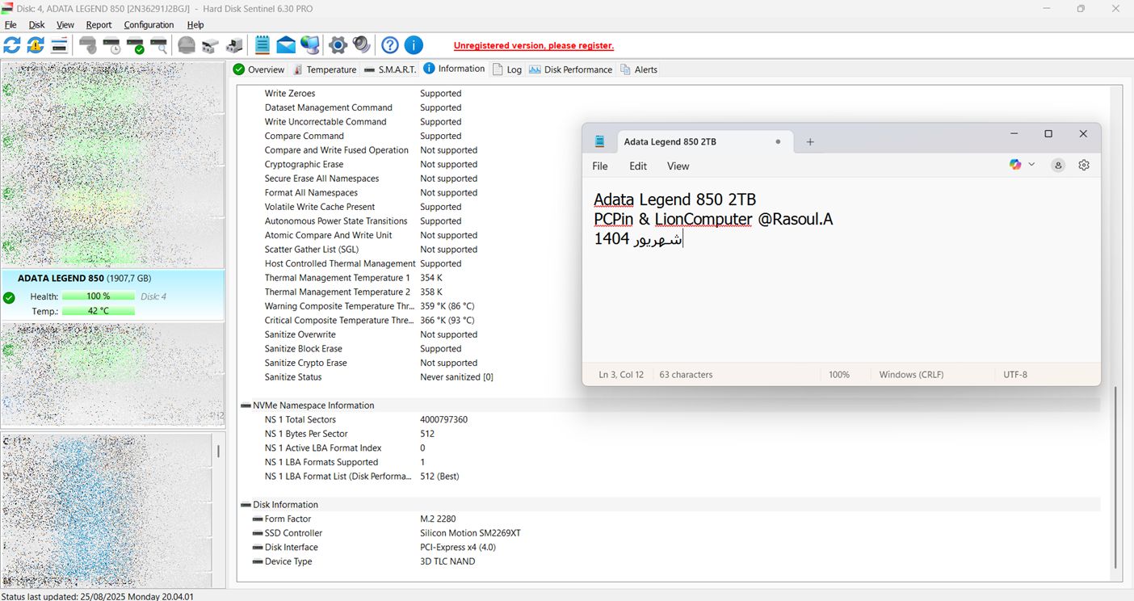Image resolution: width=1134 pixels, height=601 pixels.
Task: Open Notepad's View menu
Action: tap(678, 166)
